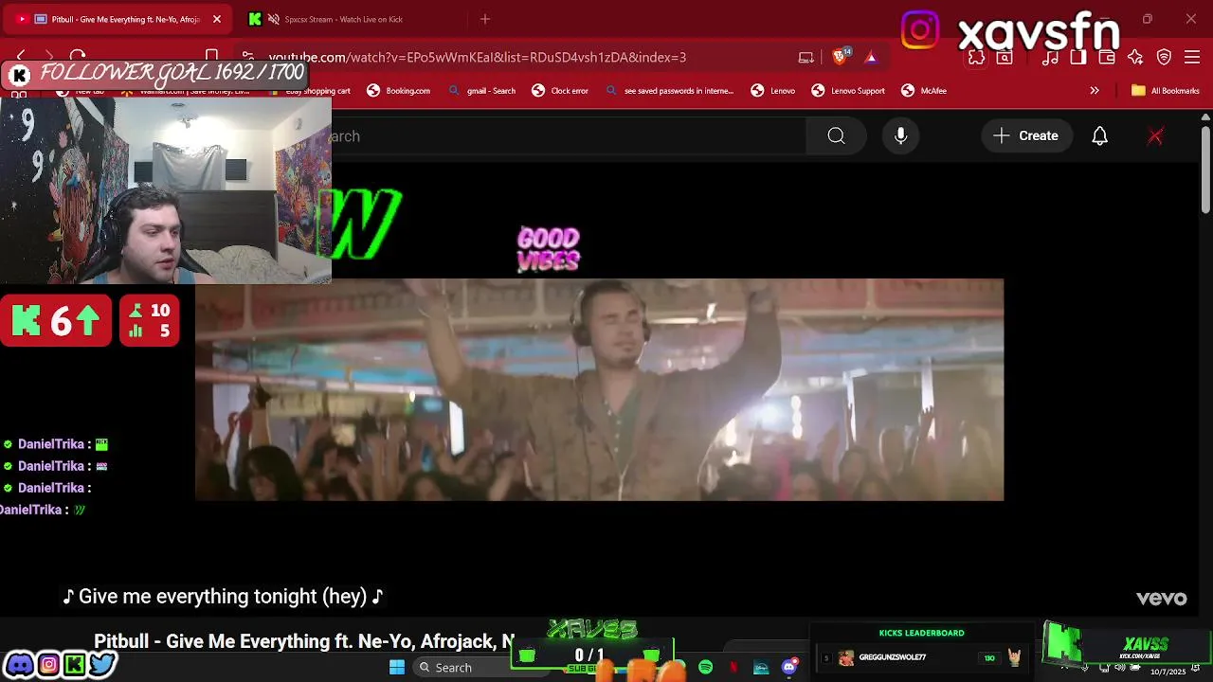Open the Leo AI sparkle icon
The height and width of the screenshot is (682, 1213).
pos(1135,58)
